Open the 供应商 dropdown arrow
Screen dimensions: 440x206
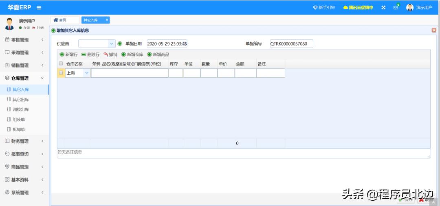tap(112, 43)
